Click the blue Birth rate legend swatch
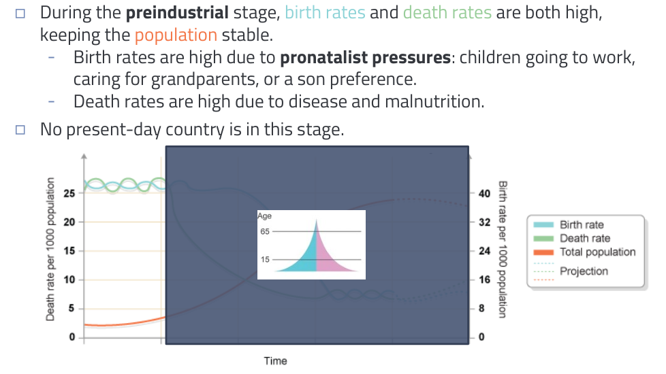Screen dimensions: 666x374 coord(542,225)
